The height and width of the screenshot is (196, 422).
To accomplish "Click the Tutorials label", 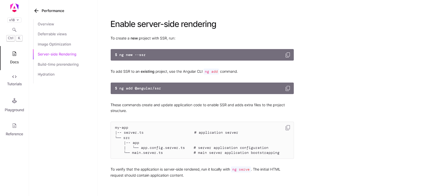I will coord(14,84).
